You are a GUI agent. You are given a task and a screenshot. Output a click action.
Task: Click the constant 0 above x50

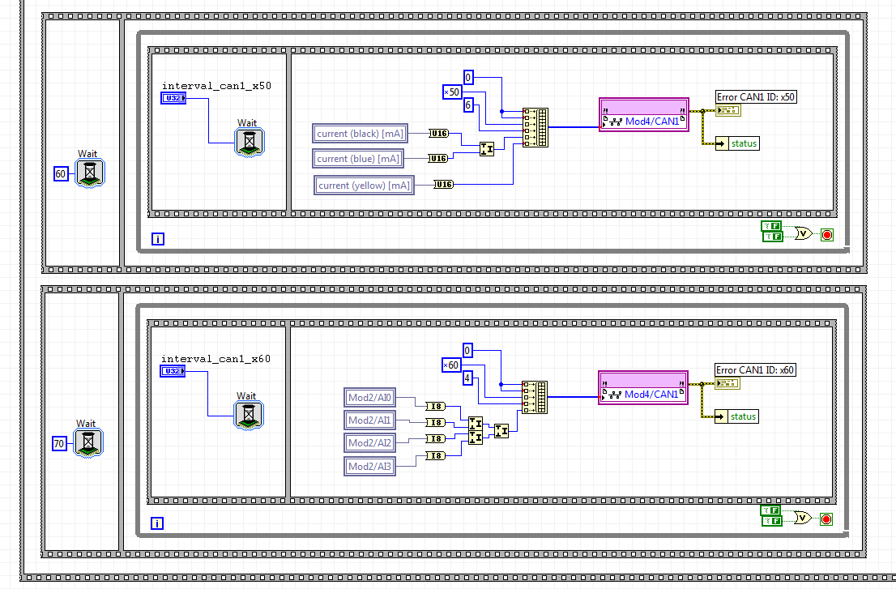coord(468,77)
